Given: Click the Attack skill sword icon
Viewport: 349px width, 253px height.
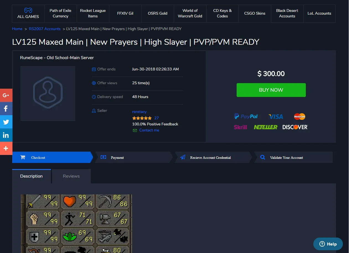Looking at the screenshot, I should click(x=34, y=201).
